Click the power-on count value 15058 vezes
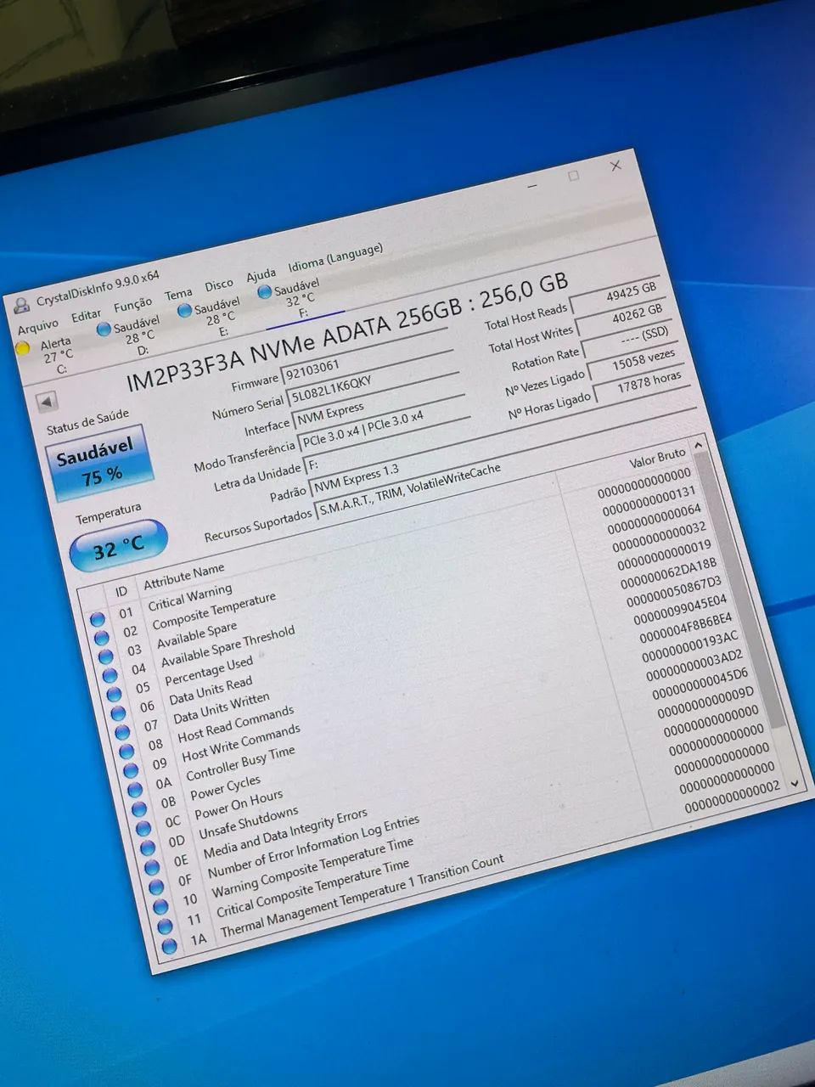The width and height of the screenshot is (815, 1087). pos(632,361)
